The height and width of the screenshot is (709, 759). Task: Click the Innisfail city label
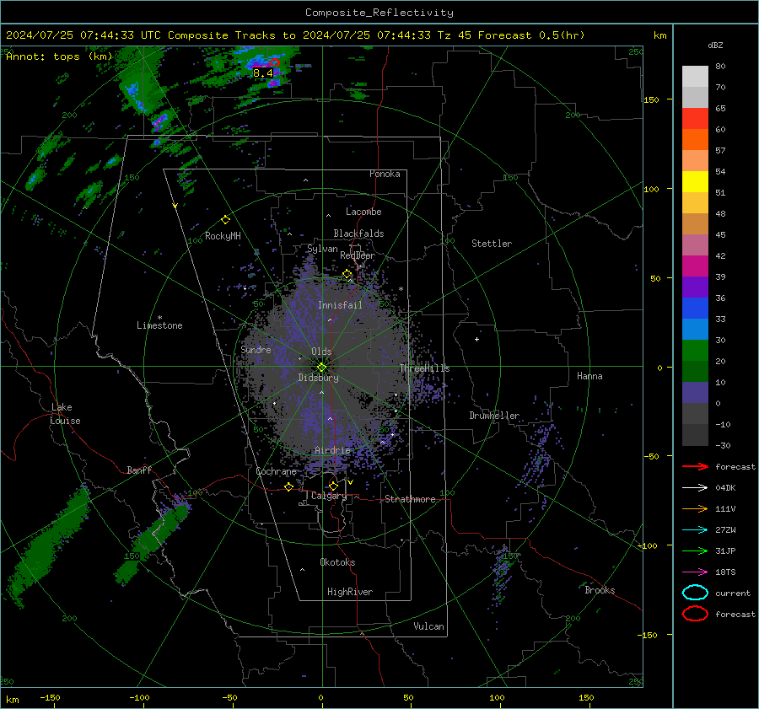340,305
